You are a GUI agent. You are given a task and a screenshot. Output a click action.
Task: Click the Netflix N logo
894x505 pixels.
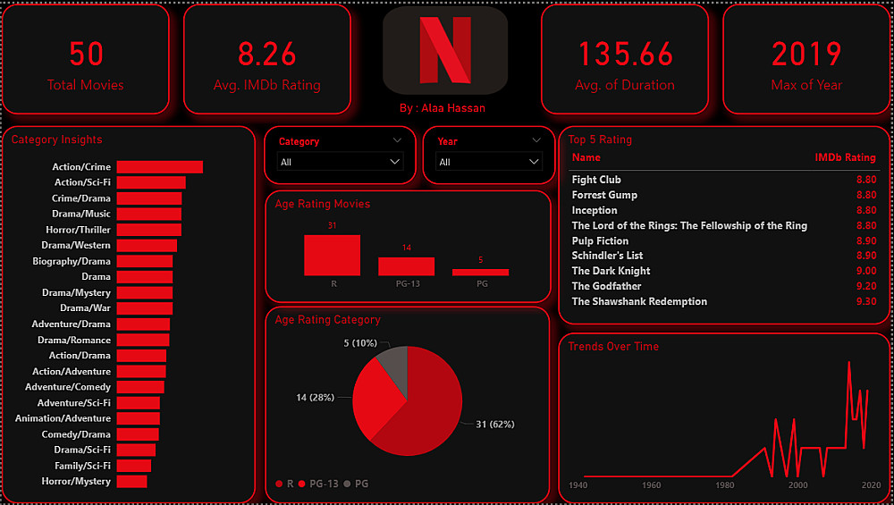tap(445, 50)
